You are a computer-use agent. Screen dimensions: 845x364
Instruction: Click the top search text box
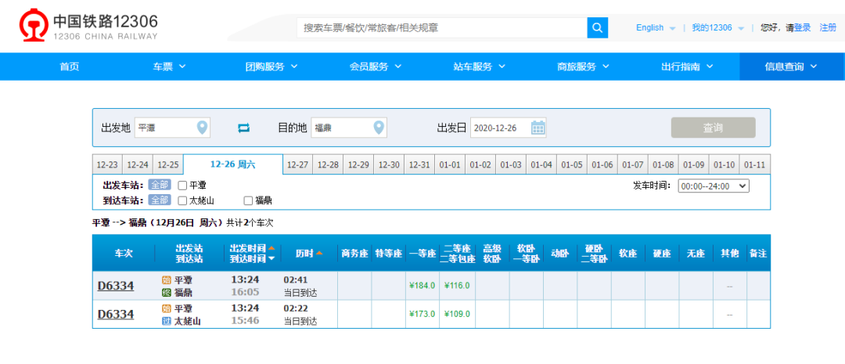pyautogui.click(x=442, y=27)
